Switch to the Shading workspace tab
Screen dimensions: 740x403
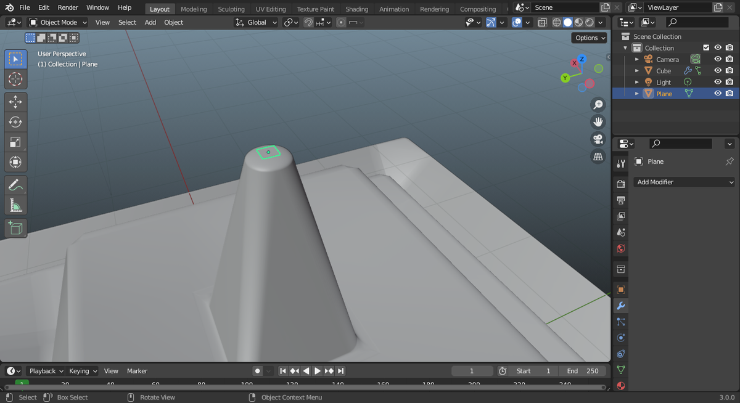(356, 9)
